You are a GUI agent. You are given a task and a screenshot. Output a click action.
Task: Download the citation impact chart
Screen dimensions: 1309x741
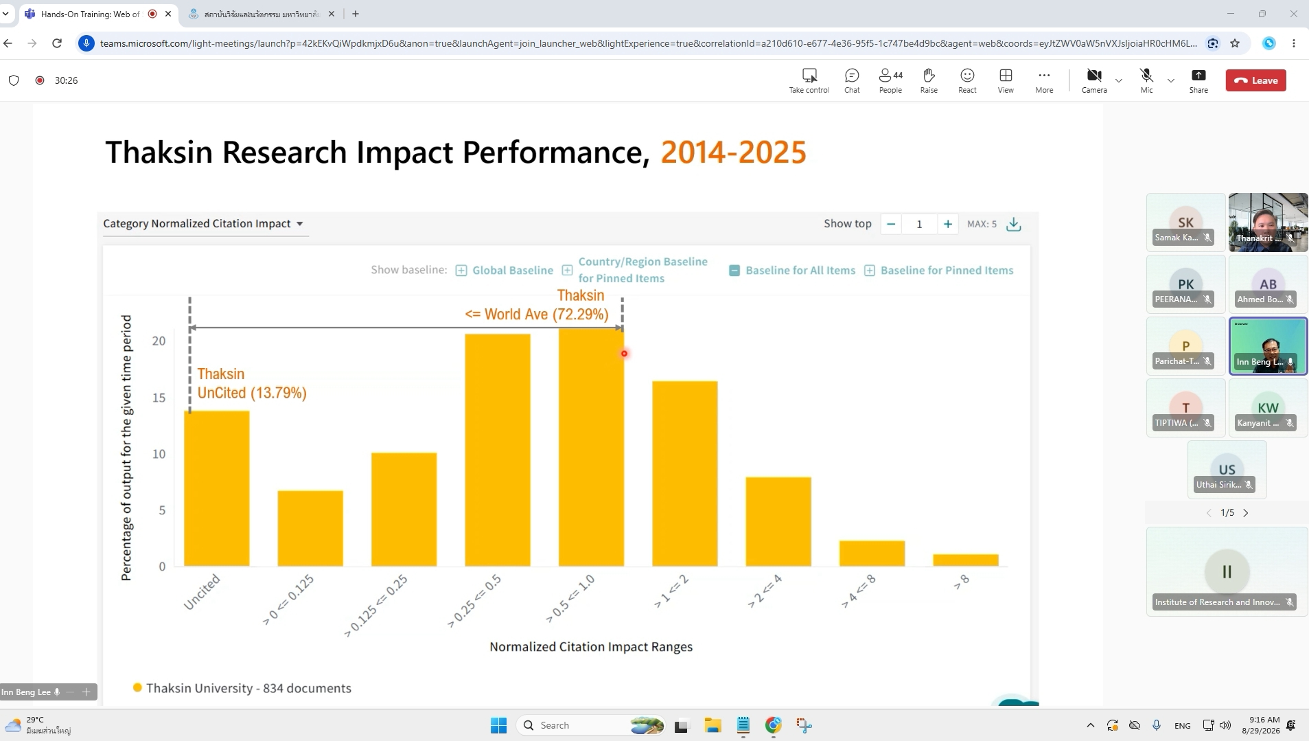(x=1014, y=224)
